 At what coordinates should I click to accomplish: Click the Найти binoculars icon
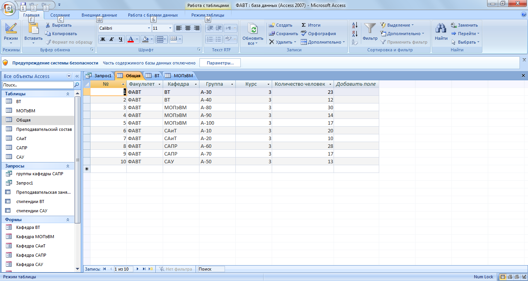click(441, 28)
